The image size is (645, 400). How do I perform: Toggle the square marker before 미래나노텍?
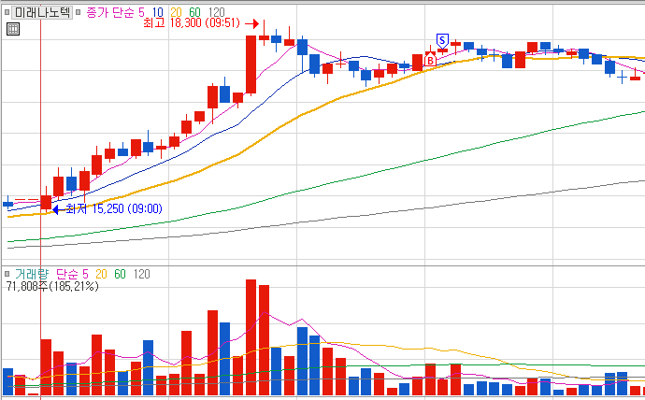7,12
